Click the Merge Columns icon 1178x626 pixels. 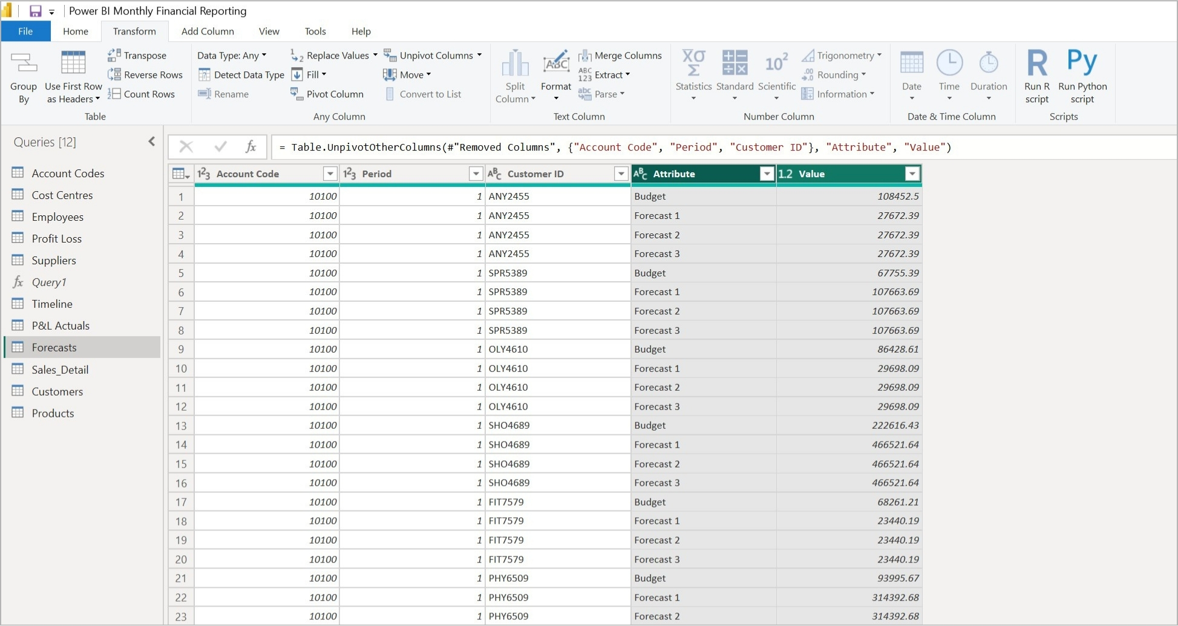[x=584, y=56]
